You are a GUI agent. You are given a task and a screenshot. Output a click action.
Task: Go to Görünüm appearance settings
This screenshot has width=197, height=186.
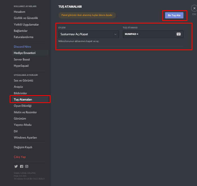click(x=20, y=118)
